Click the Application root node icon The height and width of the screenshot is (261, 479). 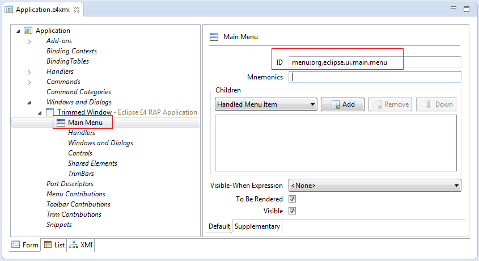click(28, 31)
